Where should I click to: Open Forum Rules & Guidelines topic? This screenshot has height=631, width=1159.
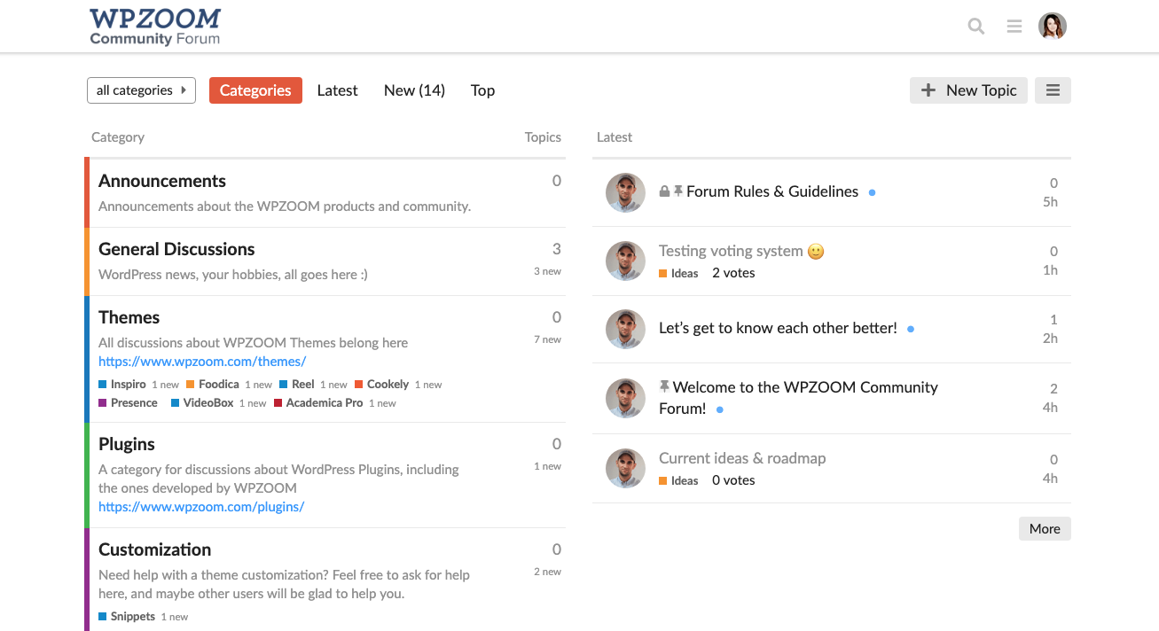pyautogui.click(x=772, y=191)
